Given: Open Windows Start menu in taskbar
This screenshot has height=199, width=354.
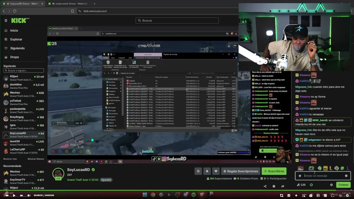Looking at the screenshot, I should [x=145, y=195].
